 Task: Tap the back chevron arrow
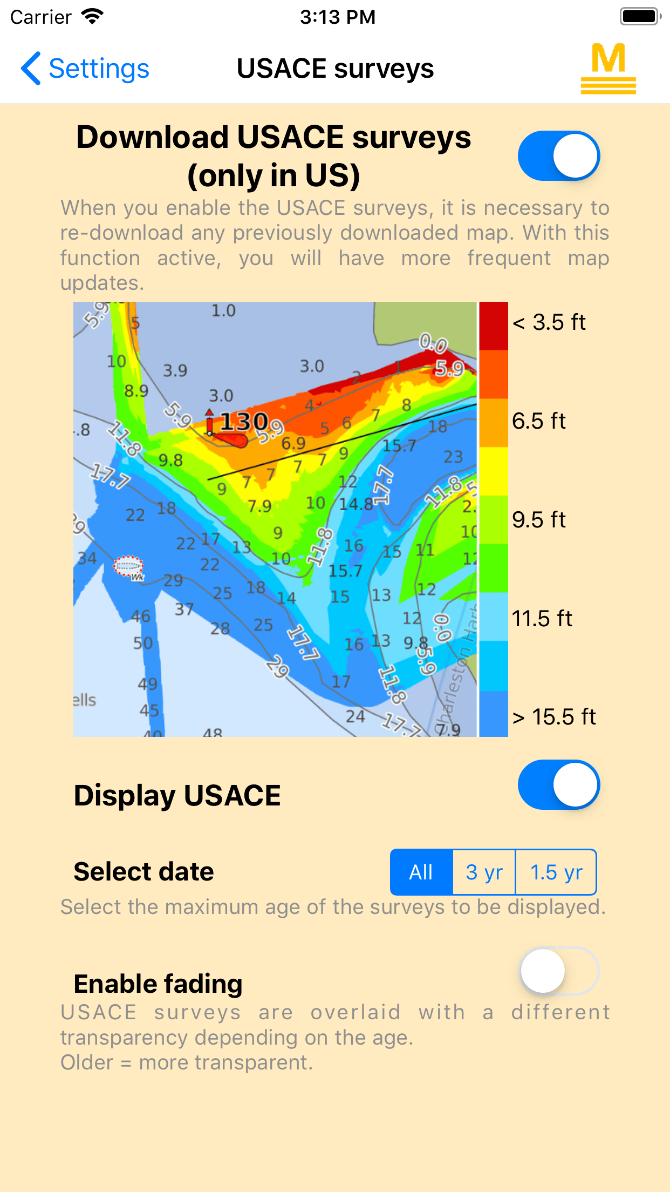tap(31, 69)
